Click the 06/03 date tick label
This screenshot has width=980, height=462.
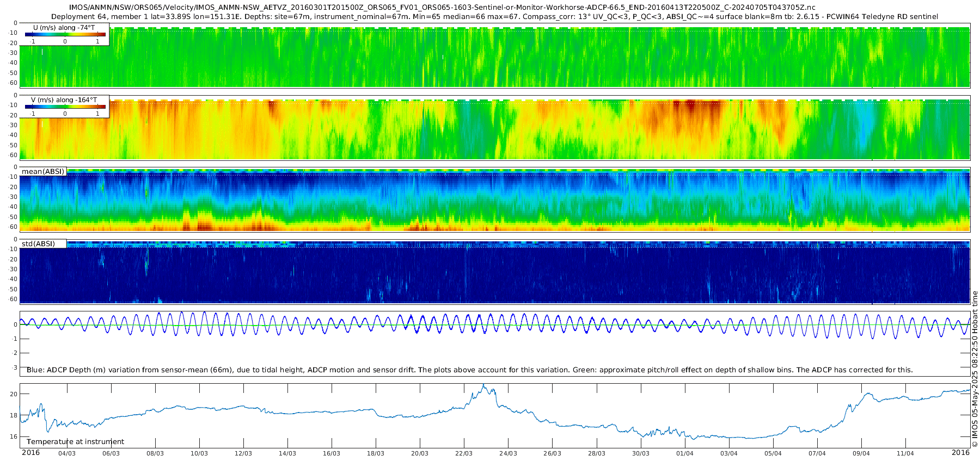(x=111, y=453)
